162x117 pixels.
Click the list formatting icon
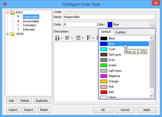78,38
